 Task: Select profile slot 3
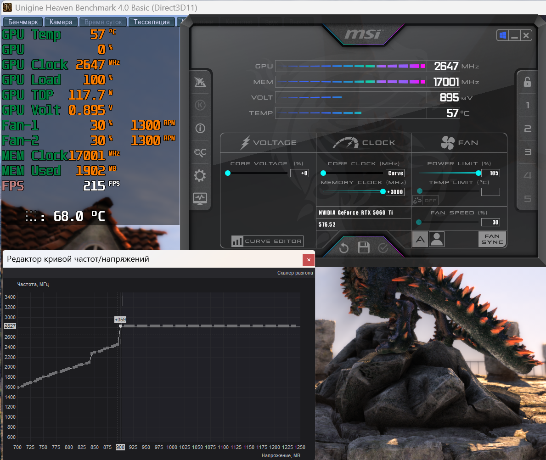coord(528,152)
